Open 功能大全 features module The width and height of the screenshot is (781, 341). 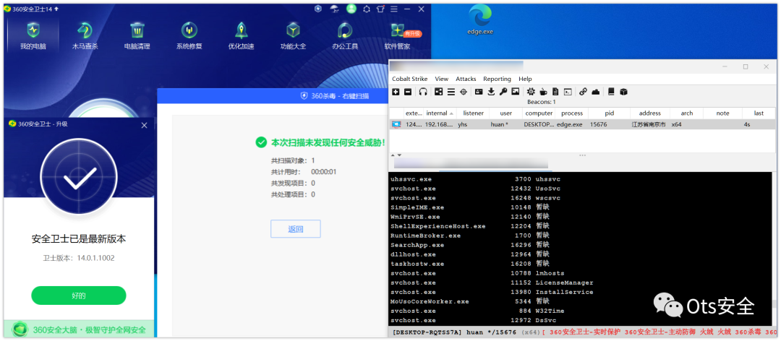293,36
